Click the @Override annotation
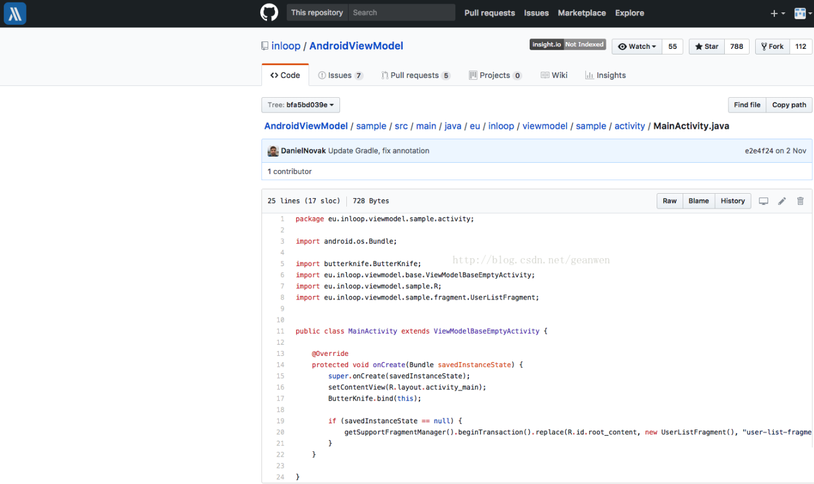Viewport: 814px width, 484px height. [330, 354]
